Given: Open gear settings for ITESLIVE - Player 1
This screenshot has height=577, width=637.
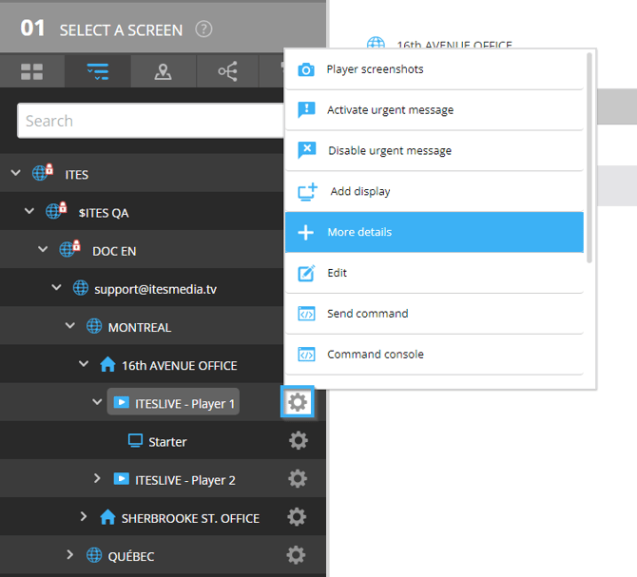Looking at the screenshot, I should coord(298,402).
